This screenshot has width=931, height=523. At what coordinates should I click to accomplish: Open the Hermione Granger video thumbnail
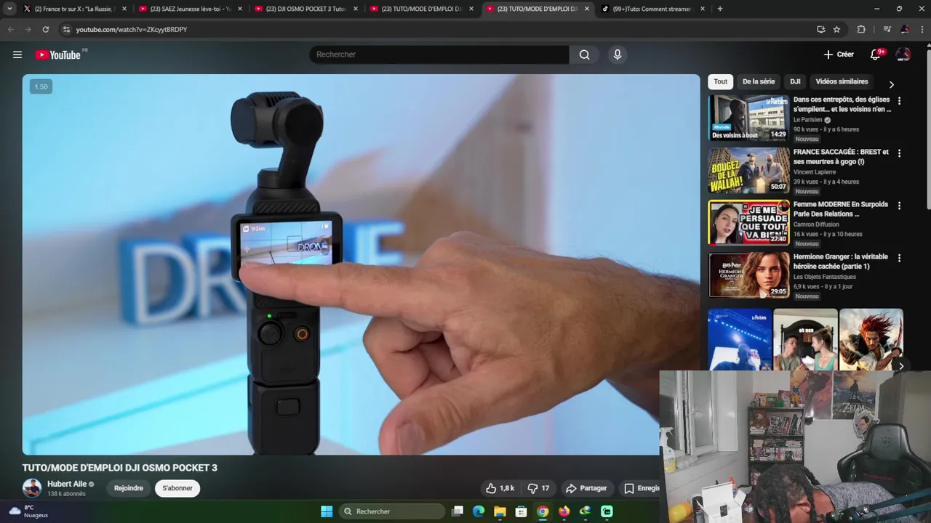pyautogui.click(x=748, y=275)
